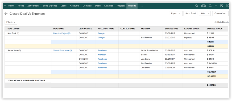Image resolution: width=232 pixels, height=101 pixels.
Task: Expand the Filters dropdown
Action: pyautogui.click(x=11, y=22)
